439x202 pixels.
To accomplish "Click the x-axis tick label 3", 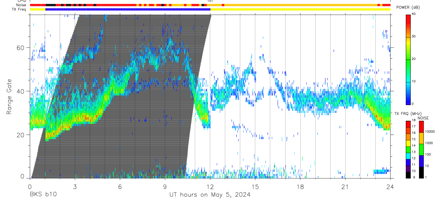I will click(75, 187).
